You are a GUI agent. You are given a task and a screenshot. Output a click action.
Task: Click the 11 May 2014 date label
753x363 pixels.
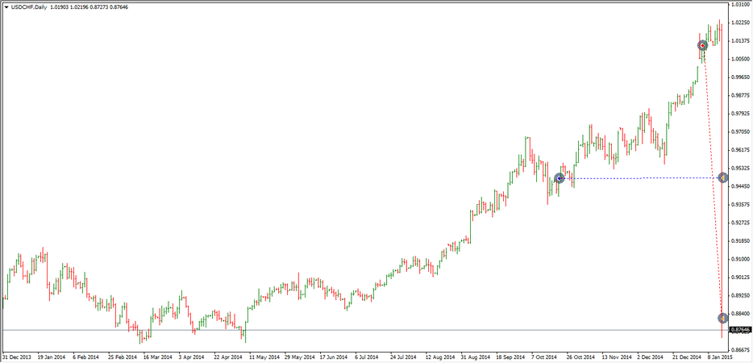click(264, 355)
